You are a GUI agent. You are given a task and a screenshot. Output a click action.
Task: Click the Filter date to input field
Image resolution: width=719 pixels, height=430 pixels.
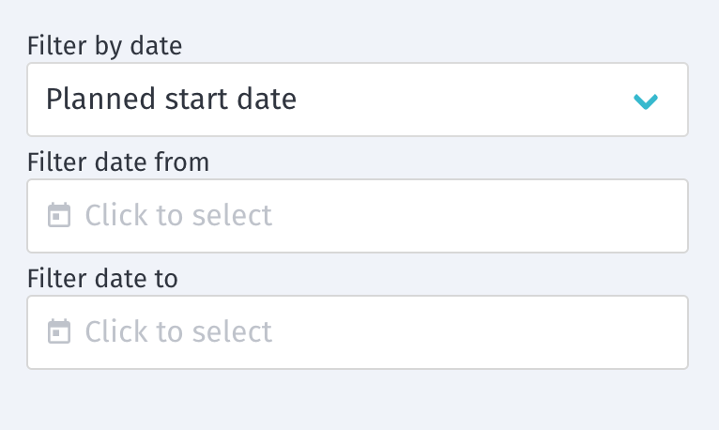point(357,332)
